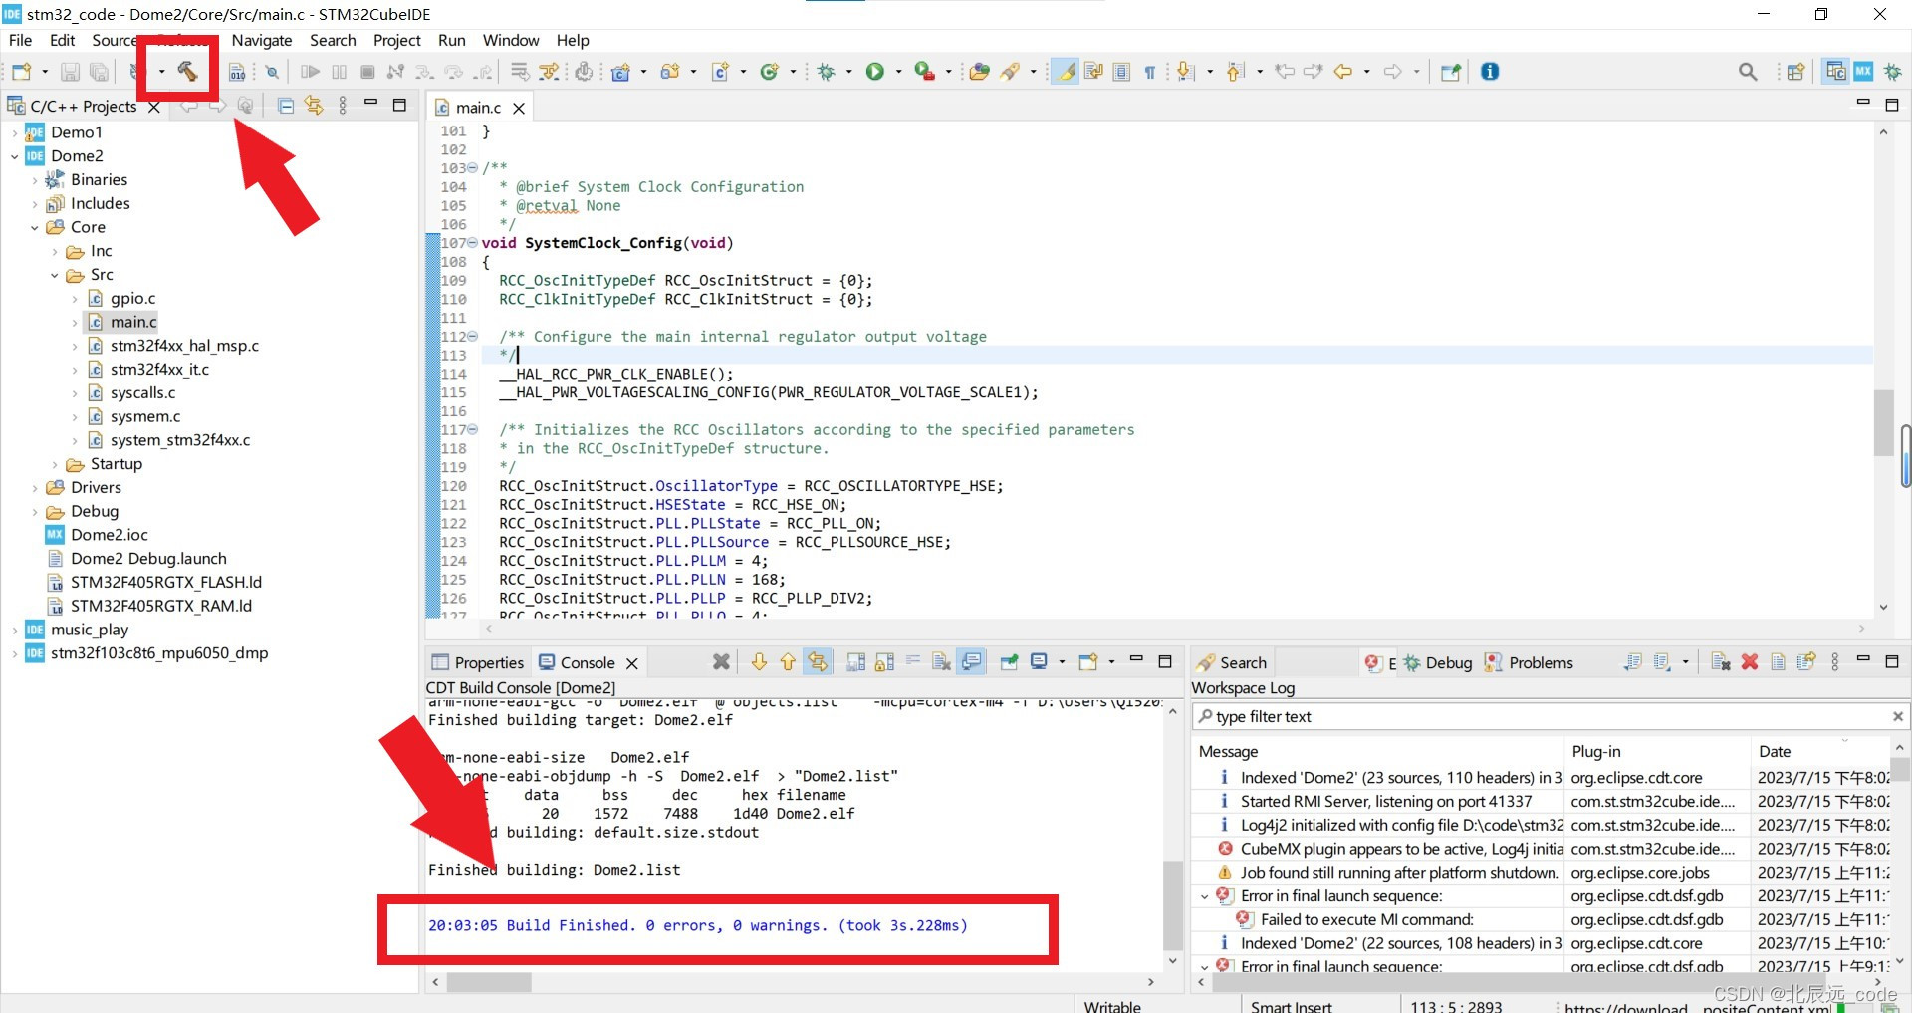The width and height of the screenshot is (1912, 1013).
Task: Click Link with Editor icon in Projects view
Action: tap(314, 106)
